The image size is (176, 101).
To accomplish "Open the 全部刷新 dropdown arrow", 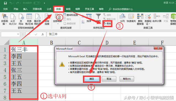I will pos(58,24).
